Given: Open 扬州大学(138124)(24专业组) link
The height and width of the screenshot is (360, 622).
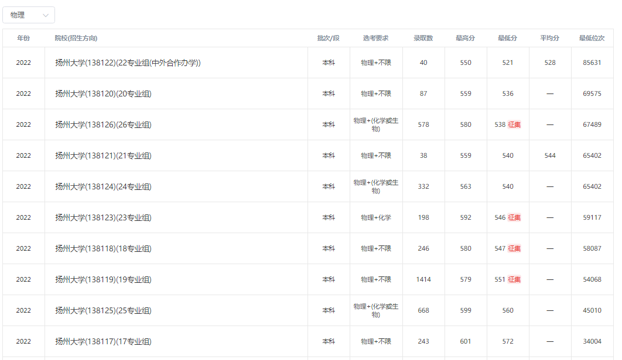Looking at the screenshot, I should point(103,186).
